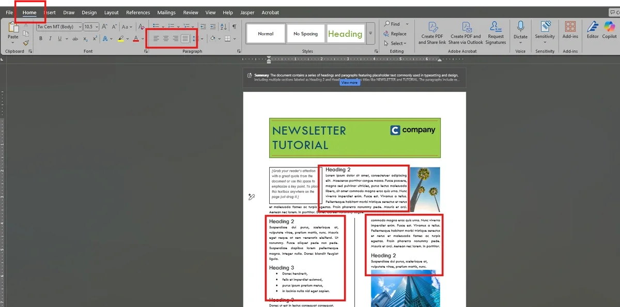Enable Justify paragraph alignment
This screenshot has height=307, width=620.
[185, 39]
